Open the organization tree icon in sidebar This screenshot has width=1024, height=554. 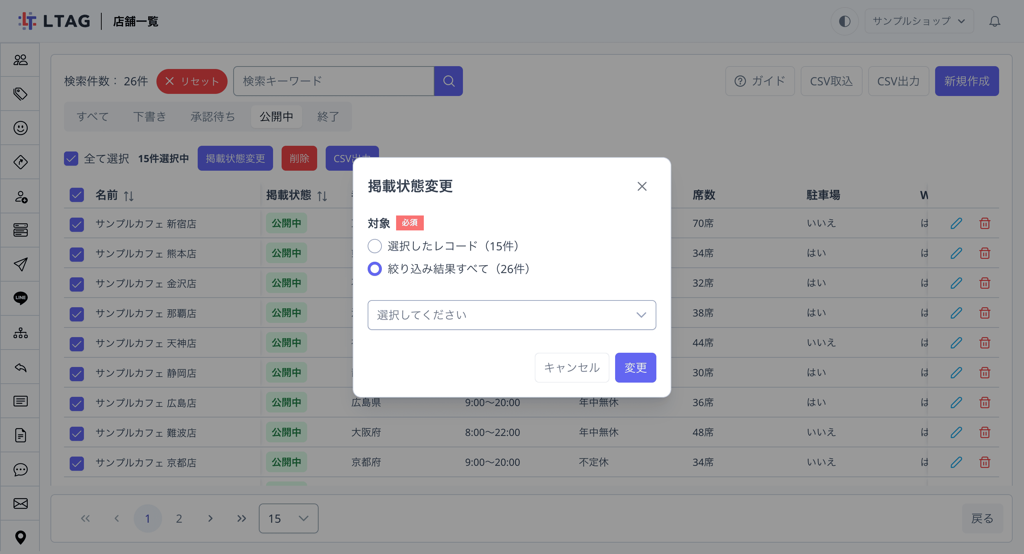20,332
